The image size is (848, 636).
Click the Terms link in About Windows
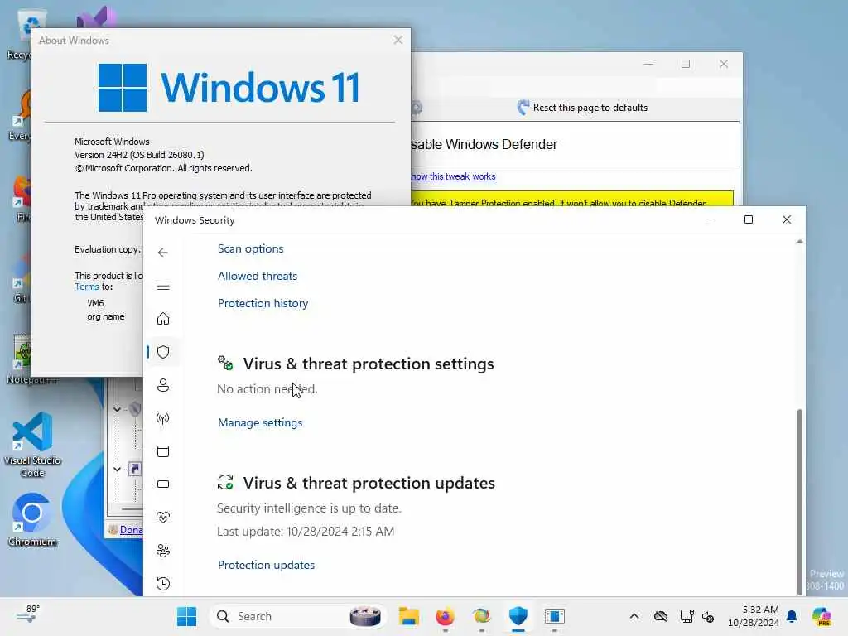pyautogui.click(x=86, y=287)
